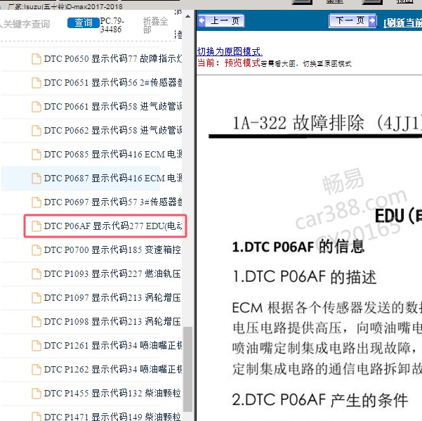The width and height of the screenshot is (422, 421).
Task: Open DTC P0685 显示代码416 ECM entry
Action: coord(113,155)
